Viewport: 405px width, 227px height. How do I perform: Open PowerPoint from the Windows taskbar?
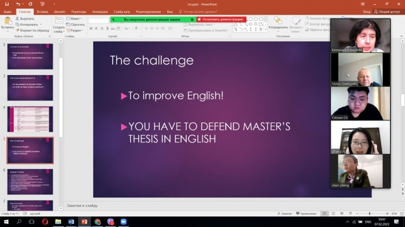coord(84,221)
